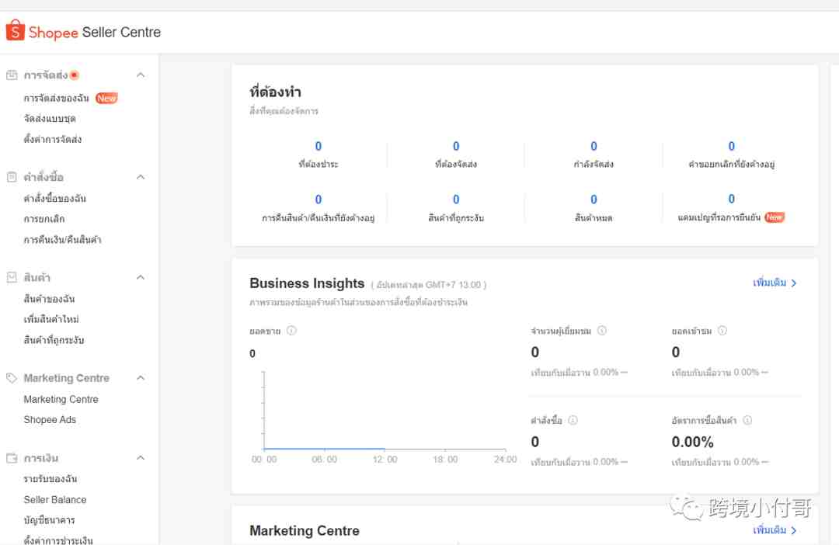839x545 pixels.
Task: Click the ที่ต้องชำระ count
Action: (x=319, y=146)
